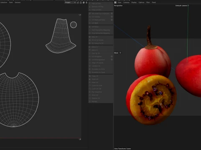Choose Reset UV entry
The width and height of the screenshot is (201, 150).
(101, 82)
